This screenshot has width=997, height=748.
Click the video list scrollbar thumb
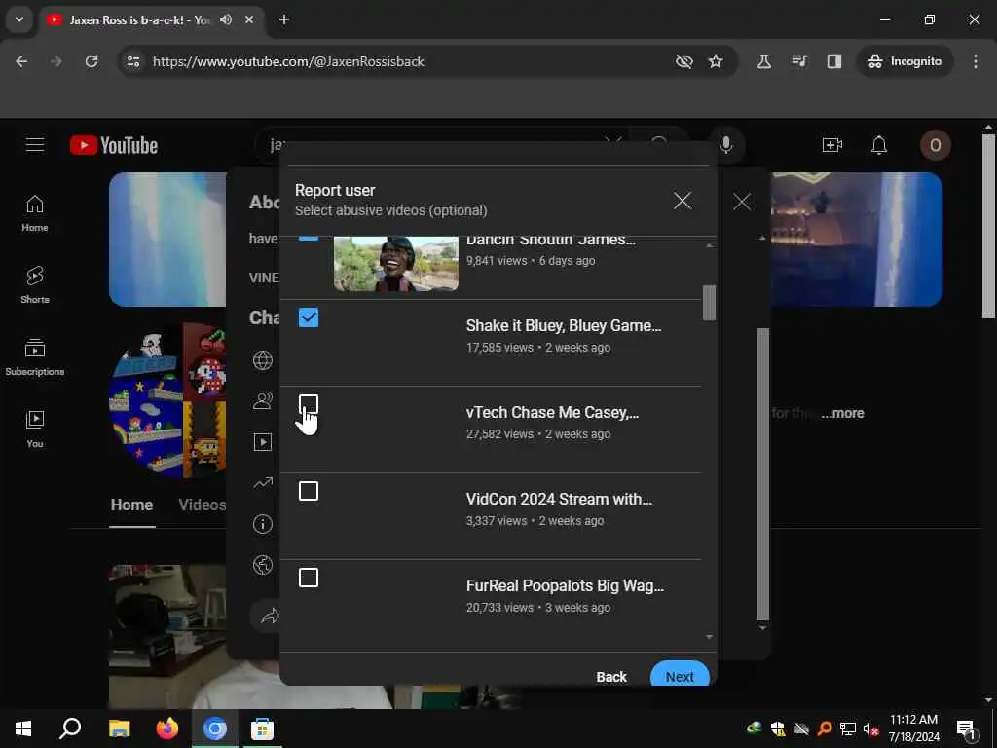(709, 303)
